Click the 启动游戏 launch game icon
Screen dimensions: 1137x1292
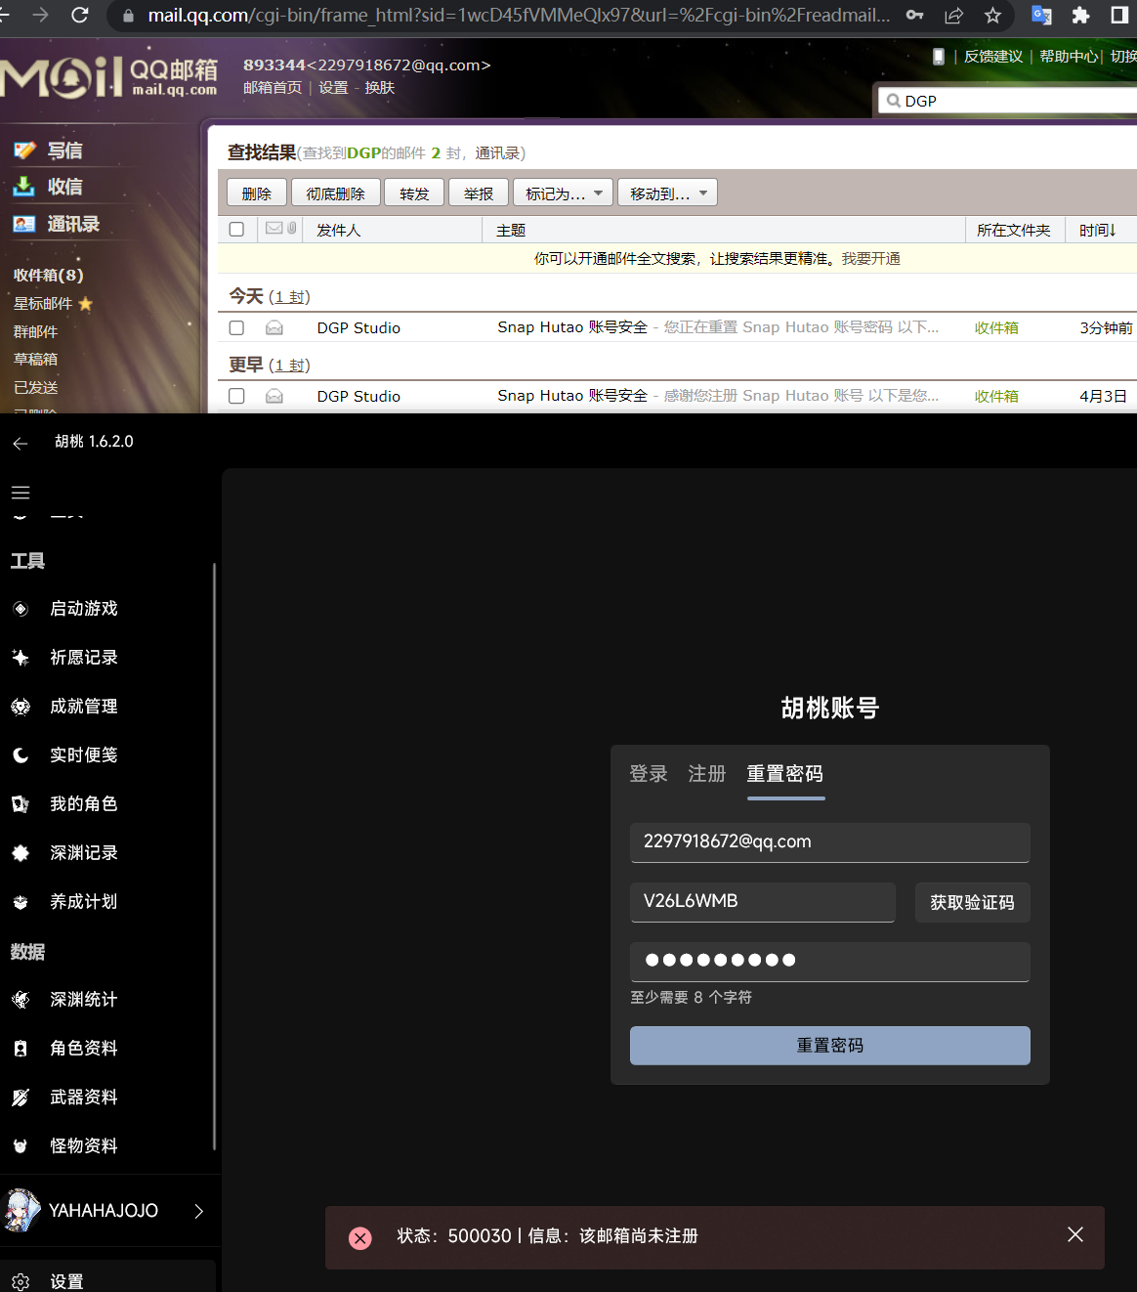(21, 608)
